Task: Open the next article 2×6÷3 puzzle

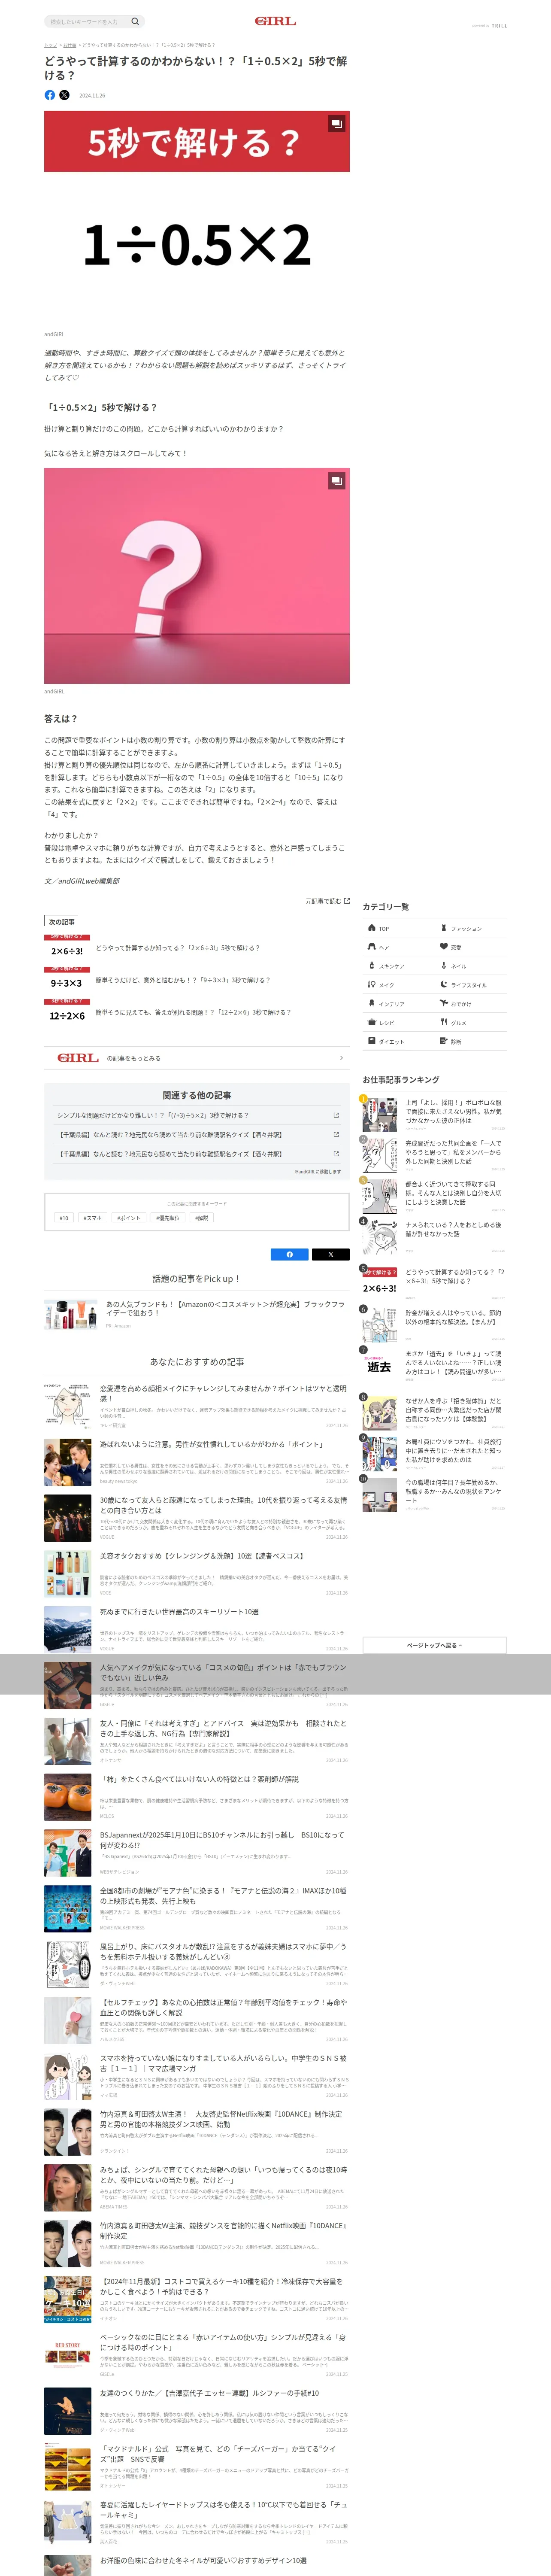Action: [x=197, y=947]
